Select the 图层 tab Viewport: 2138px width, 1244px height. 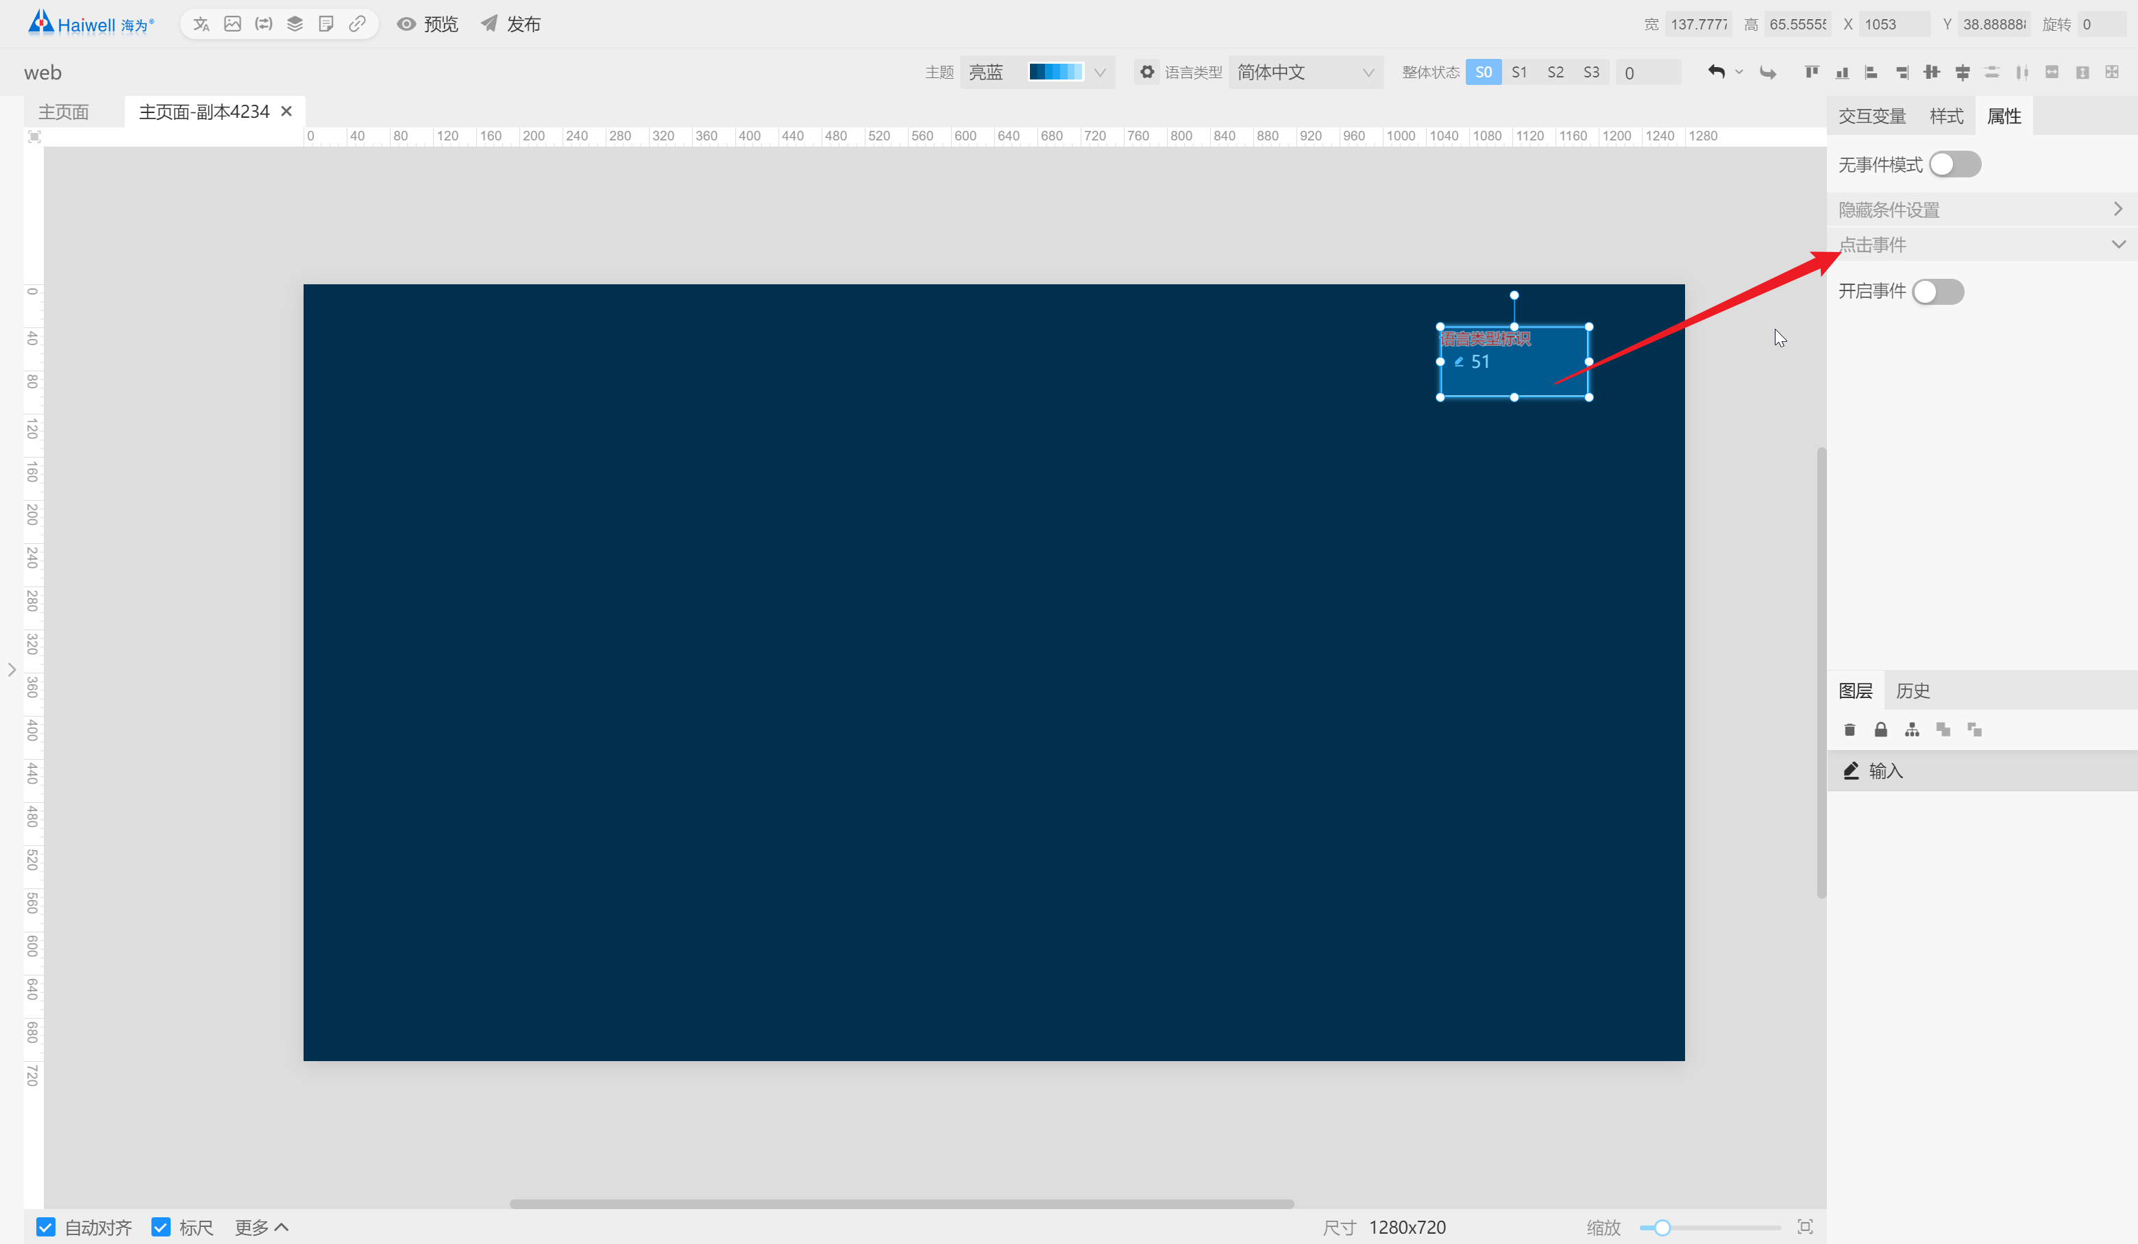[x=1856, y=691]
